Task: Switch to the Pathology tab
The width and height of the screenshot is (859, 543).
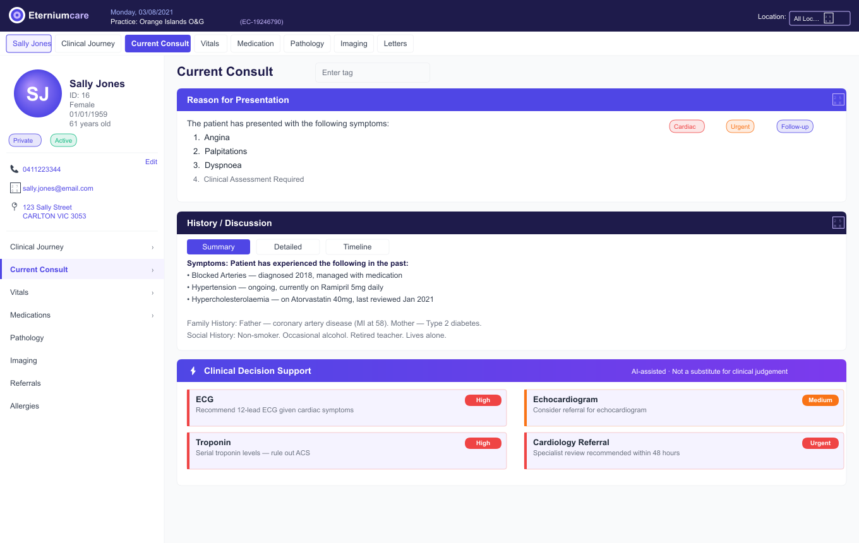Action: tap(307, 44)
